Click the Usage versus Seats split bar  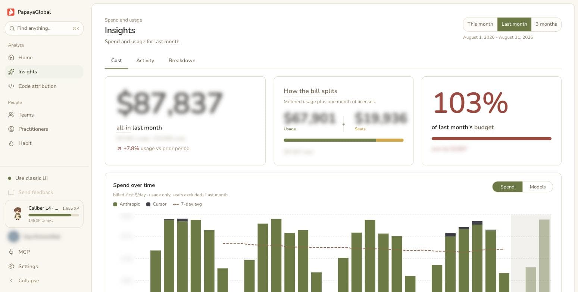point(344,140)
